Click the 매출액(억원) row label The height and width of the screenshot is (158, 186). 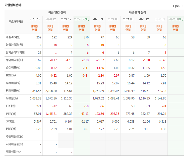13,37
